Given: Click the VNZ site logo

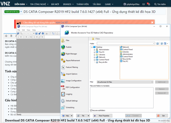Looking at the screenshot, I should click(5, 4).
